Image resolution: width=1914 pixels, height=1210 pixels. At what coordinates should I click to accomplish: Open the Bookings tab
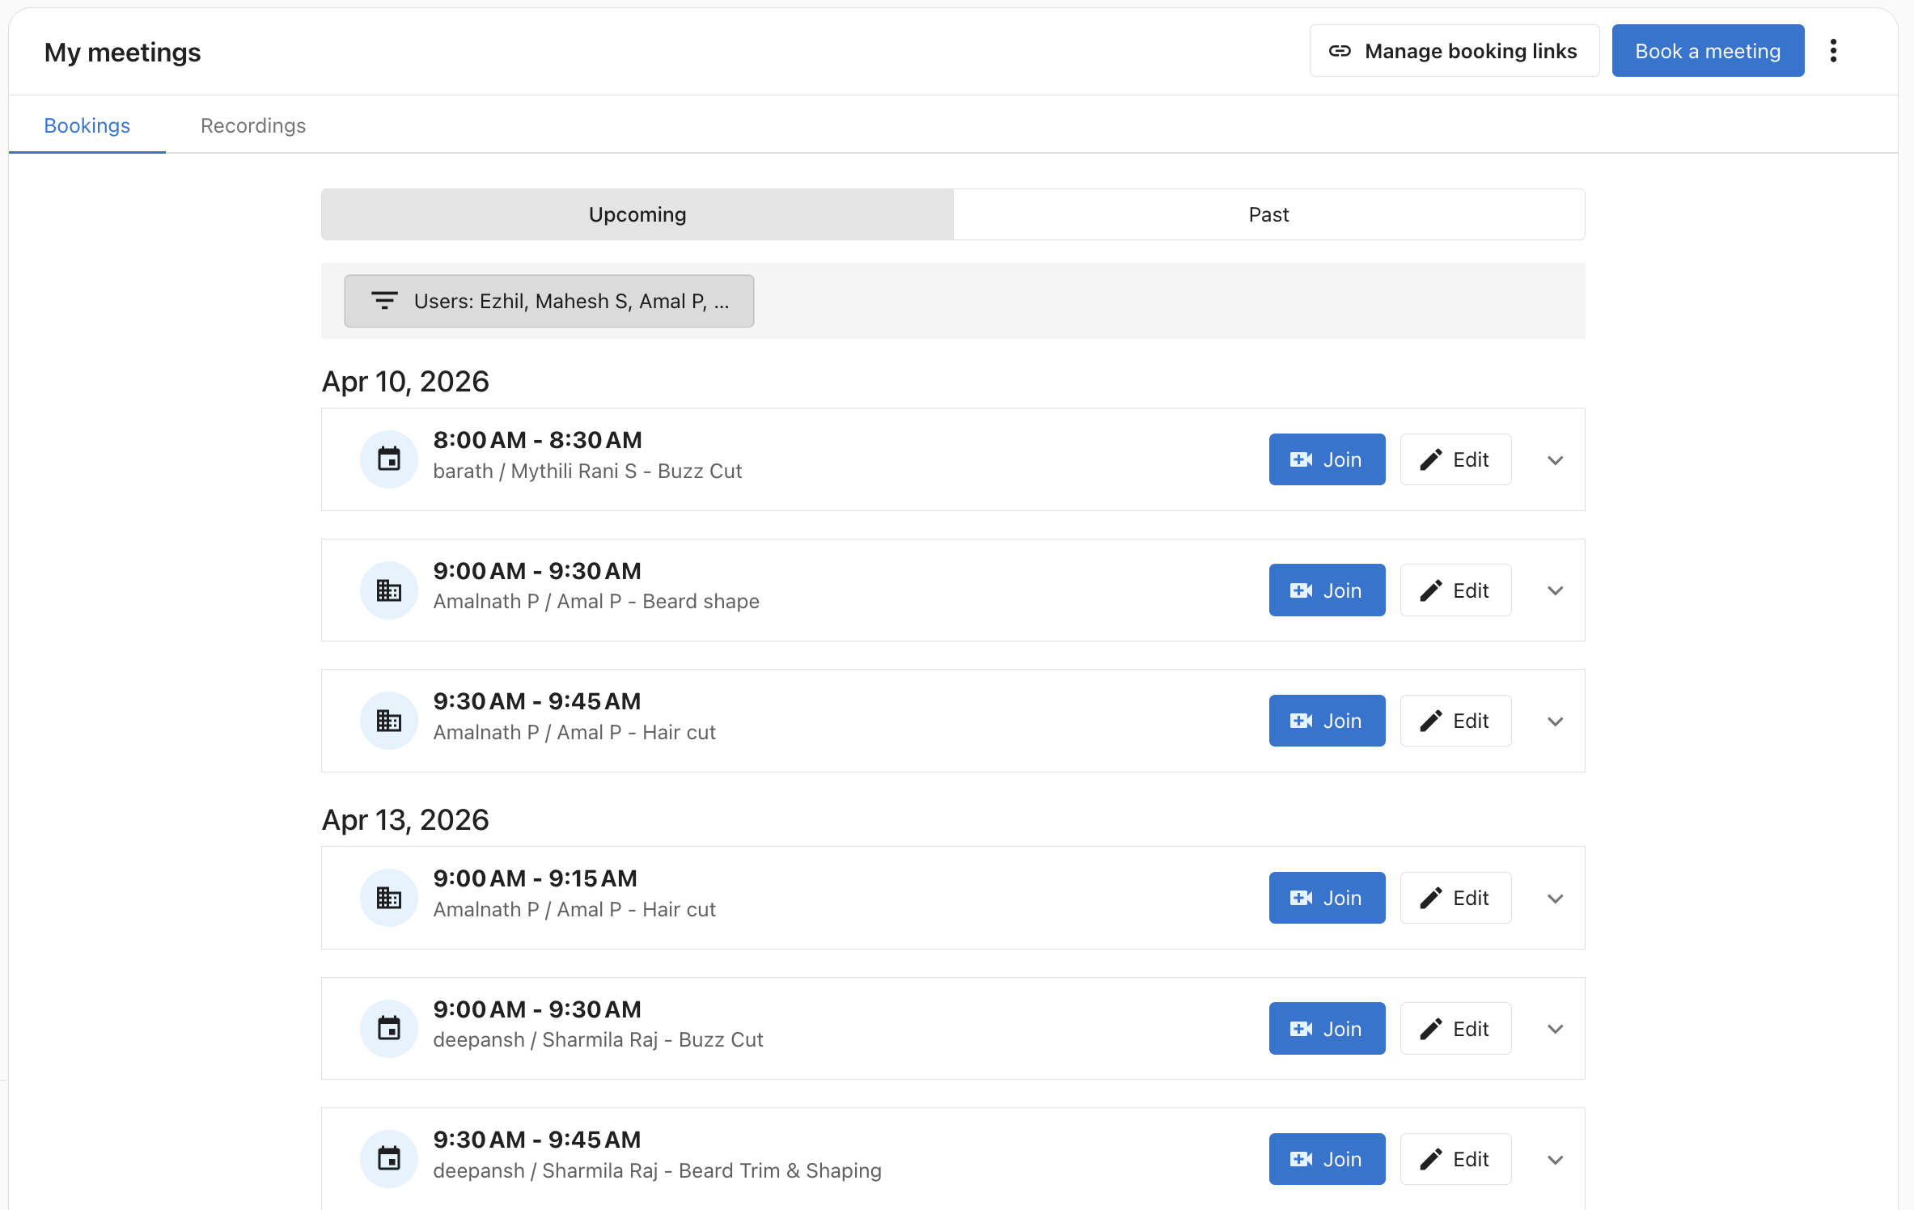tap(87, 125)
